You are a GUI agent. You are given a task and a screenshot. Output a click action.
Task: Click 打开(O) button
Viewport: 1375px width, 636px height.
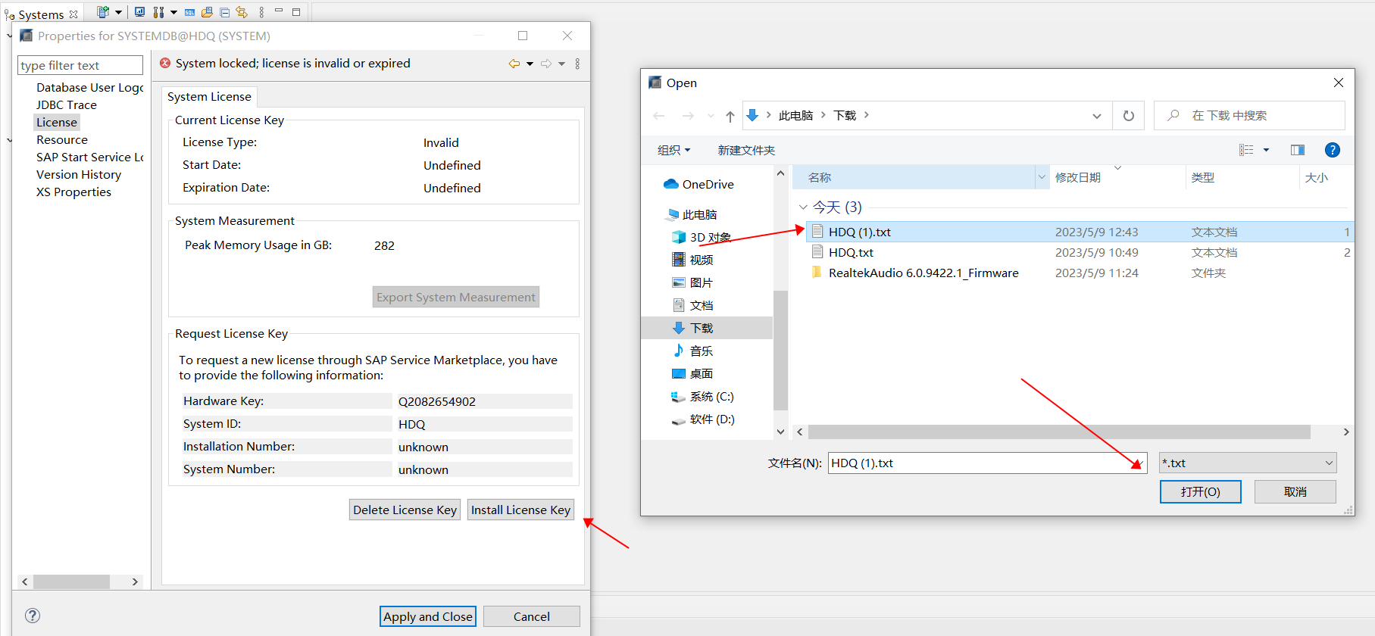(1200, 491)
